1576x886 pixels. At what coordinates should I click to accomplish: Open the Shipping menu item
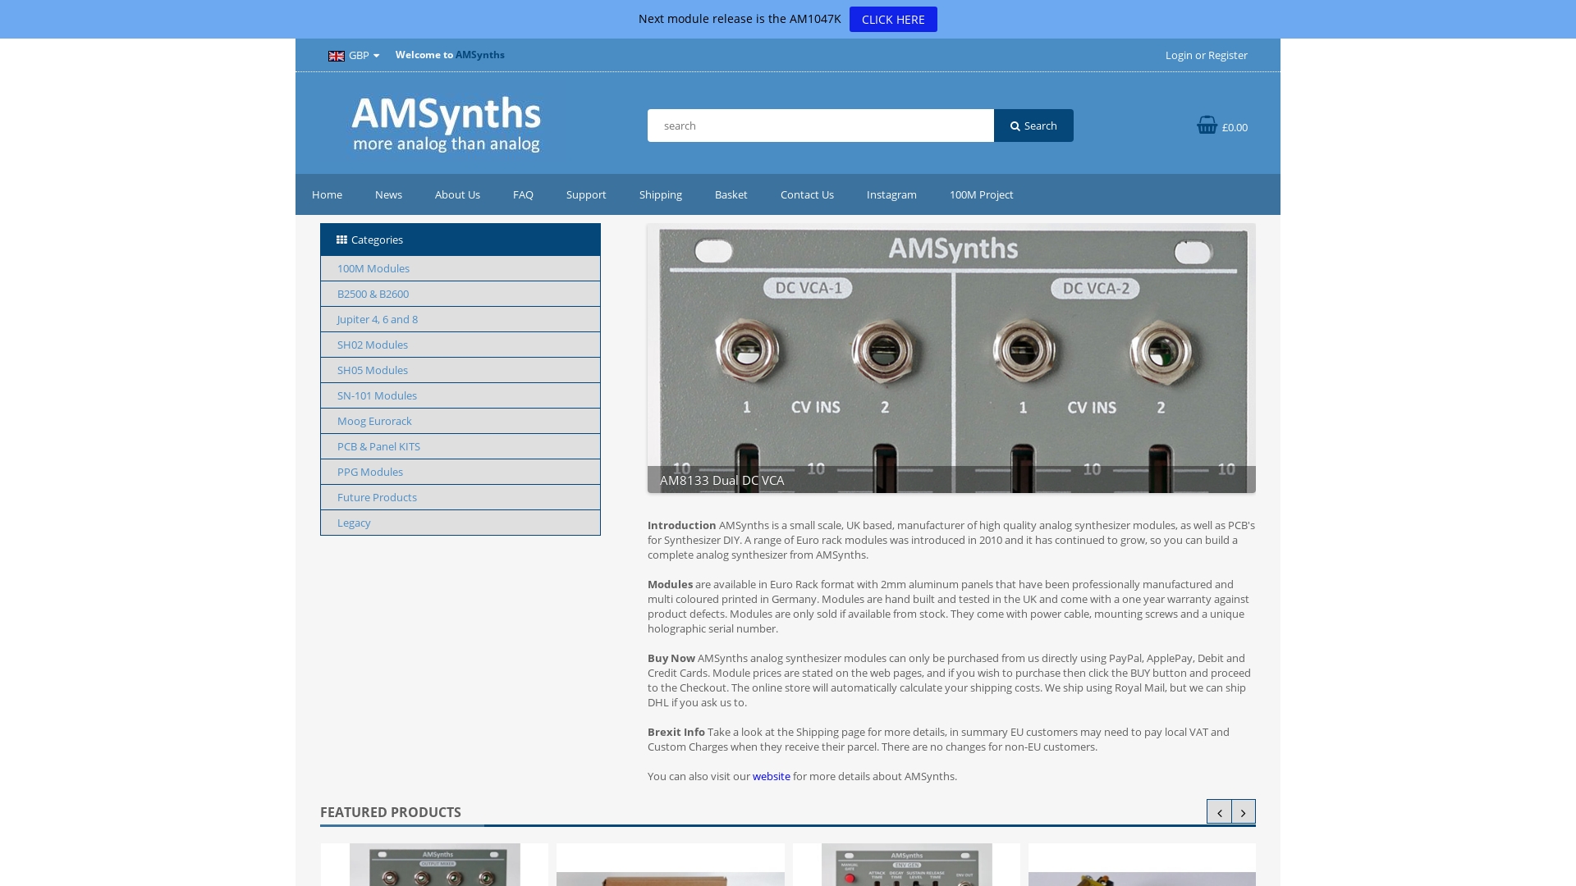[x=661, y=194]
